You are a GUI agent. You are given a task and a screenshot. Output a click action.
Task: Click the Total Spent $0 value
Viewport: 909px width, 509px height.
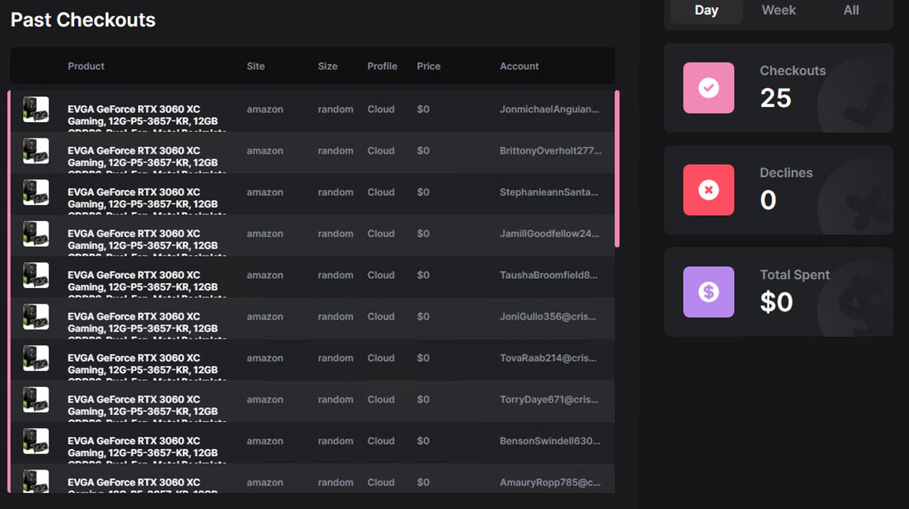776,302
